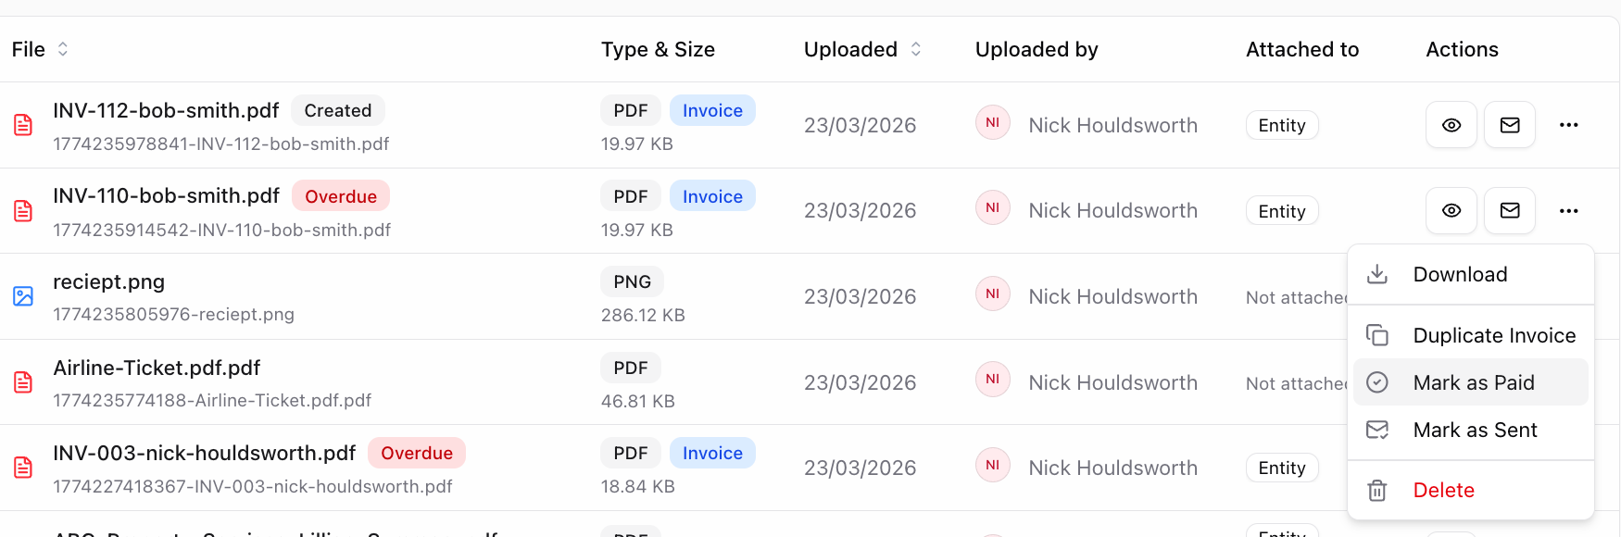
Task: Choose Mark as Sent option
Action: click(1475, 430)
